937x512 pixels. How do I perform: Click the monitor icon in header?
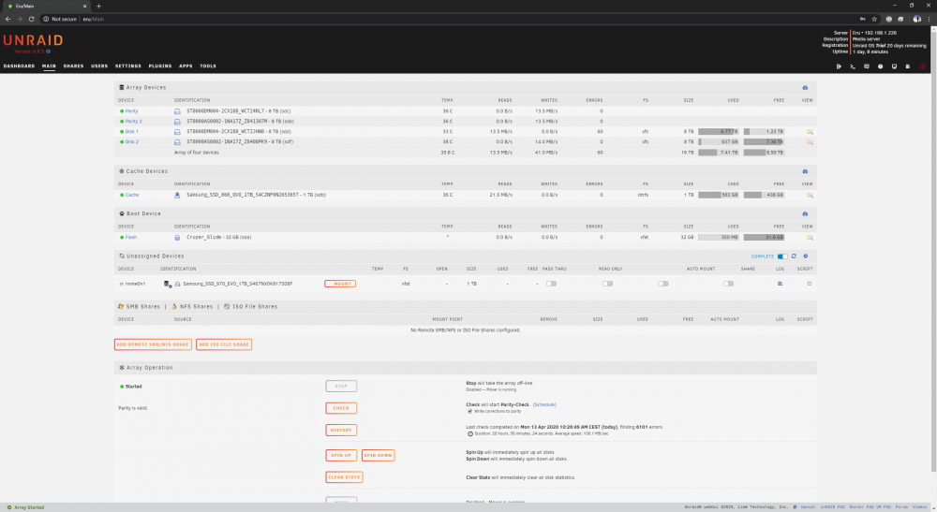click(894, 66)
